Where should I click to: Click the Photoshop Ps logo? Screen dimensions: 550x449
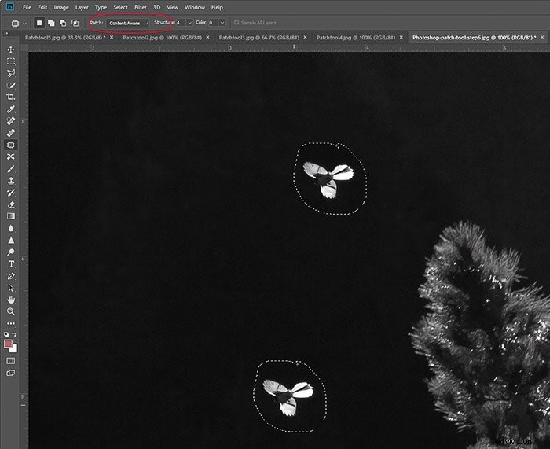coord(10,6)
